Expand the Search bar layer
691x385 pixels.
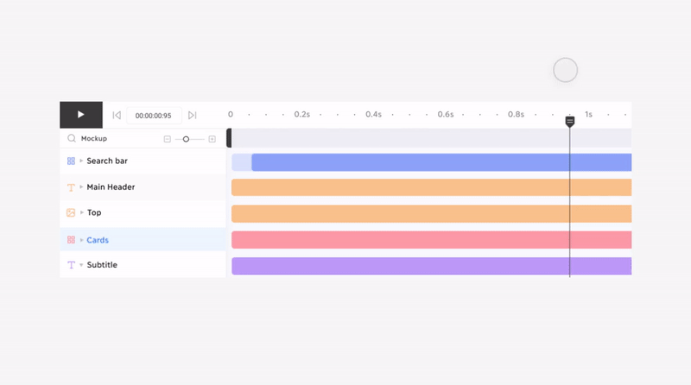point(81,161)
